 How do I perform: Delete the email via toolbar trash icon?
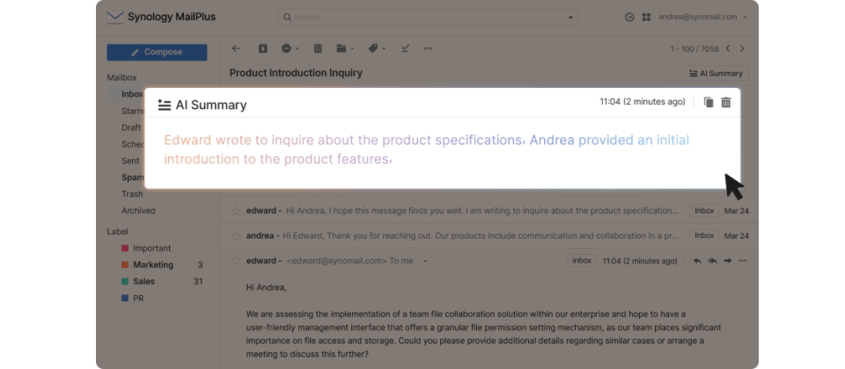318,48
